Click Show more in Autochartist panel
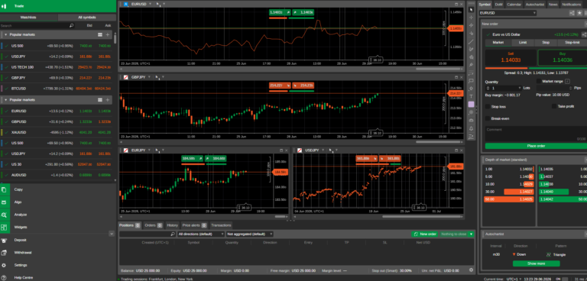 pyautogui.click(x=536, y=263)
